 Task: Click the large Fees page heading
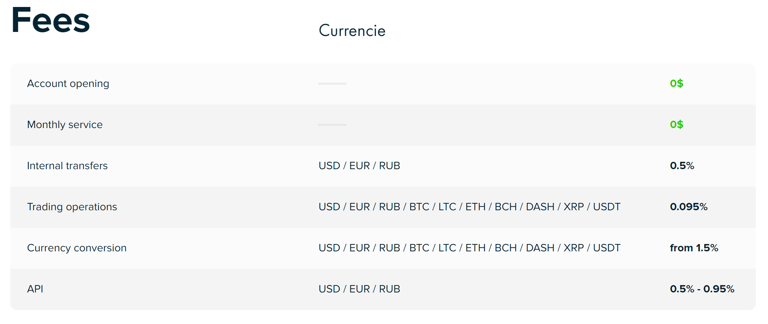click(50, 21)
